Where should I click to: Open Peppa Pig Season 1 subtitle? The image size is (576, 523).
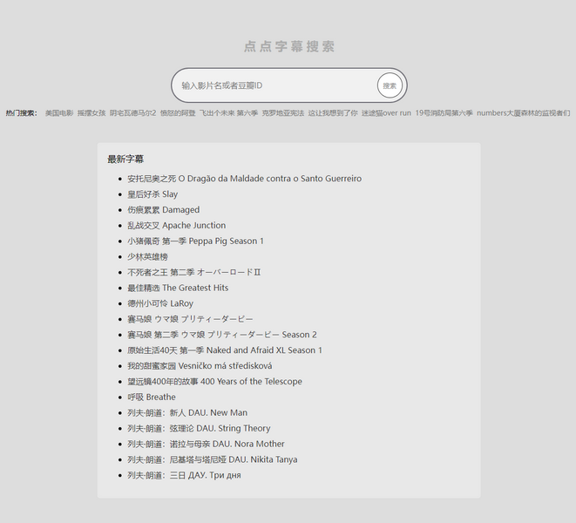coord(195,241)
